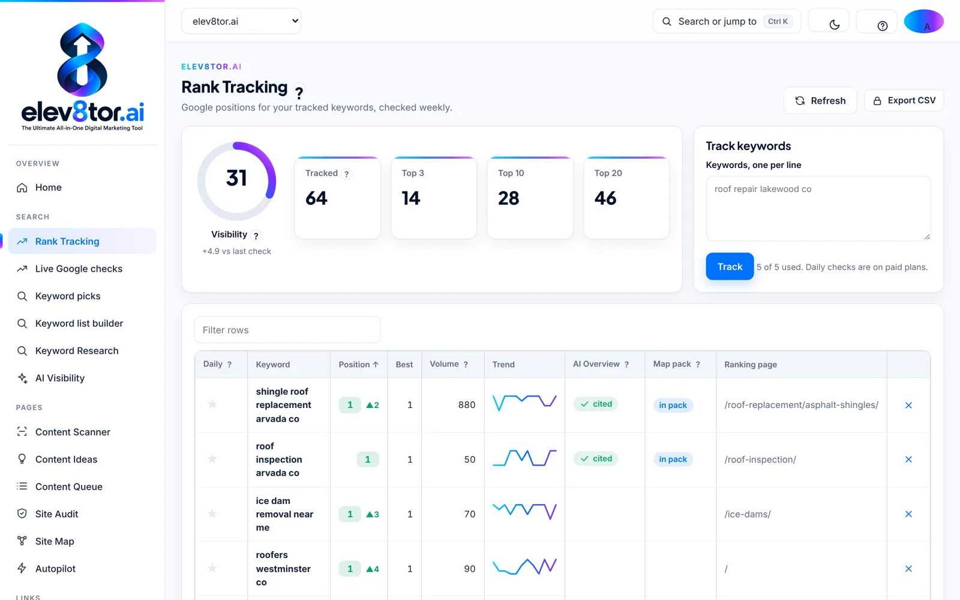
Task: Toggle daily star for roof inspection arvada
Action: [212, 459]
